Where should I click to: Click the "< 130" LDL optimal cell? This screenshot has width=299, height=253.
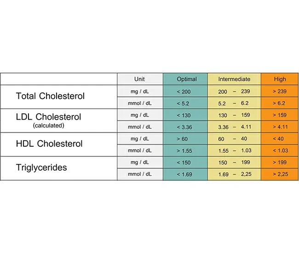pos(184,115)
